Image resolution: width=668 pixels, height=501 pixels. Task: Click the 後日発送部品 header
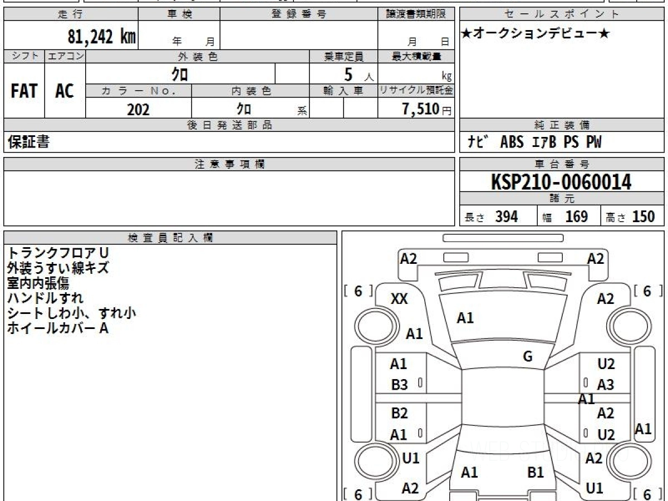(229, 125)
